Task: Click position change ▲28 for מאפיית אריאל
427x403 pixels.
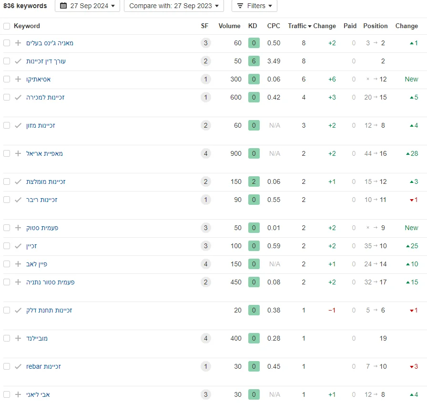Action: point(412,153)
